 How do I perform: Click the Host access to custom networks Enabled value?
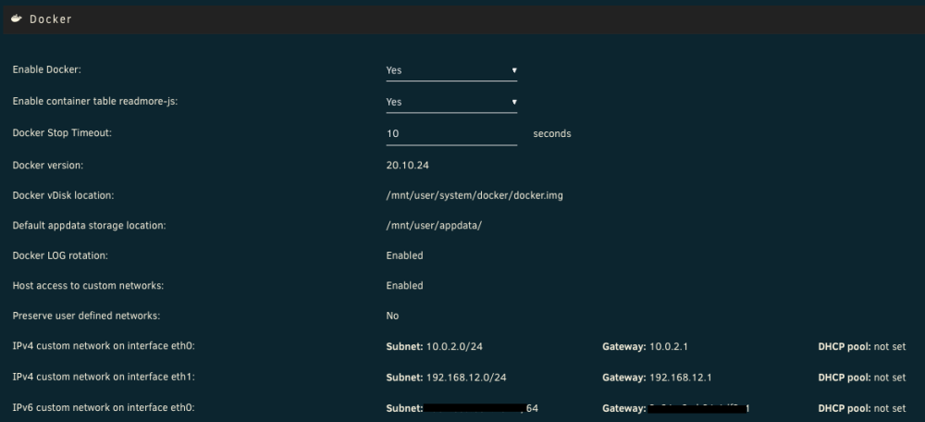(405, 286)
